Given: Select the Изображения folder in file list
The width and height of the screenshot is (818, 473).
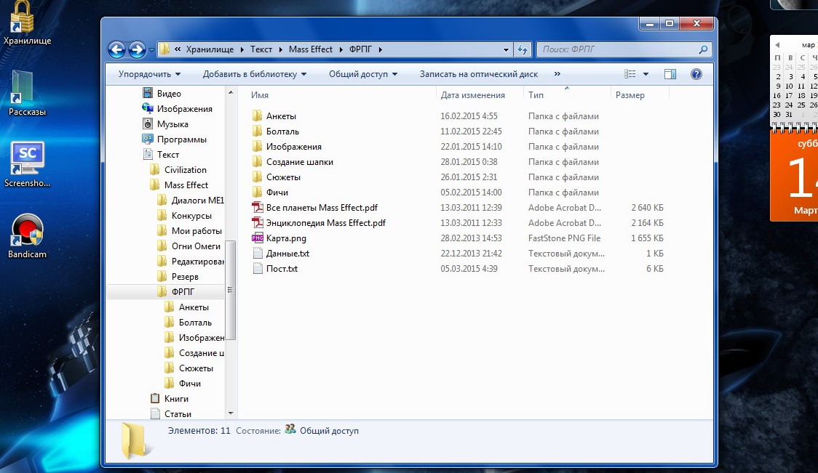Looking at the screenshot, I should coord(294,146).
